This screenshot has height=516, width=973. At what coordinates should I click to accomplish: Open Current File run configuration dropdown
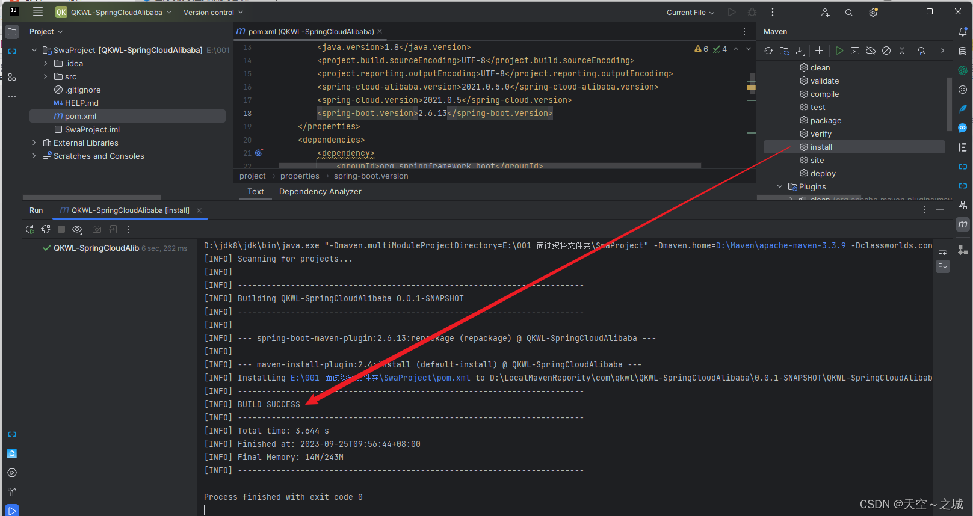click(x=690, y=12)
